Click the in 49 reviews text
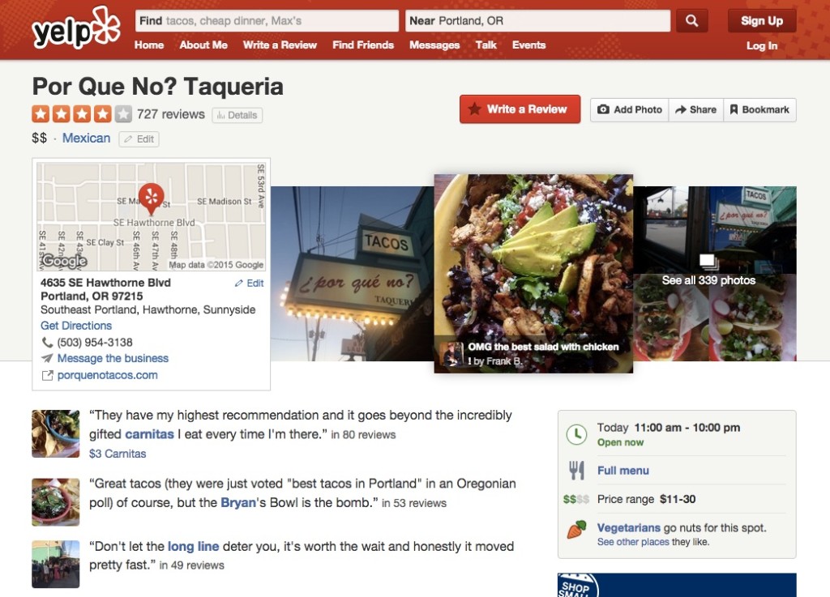 (x=191, y=565)
